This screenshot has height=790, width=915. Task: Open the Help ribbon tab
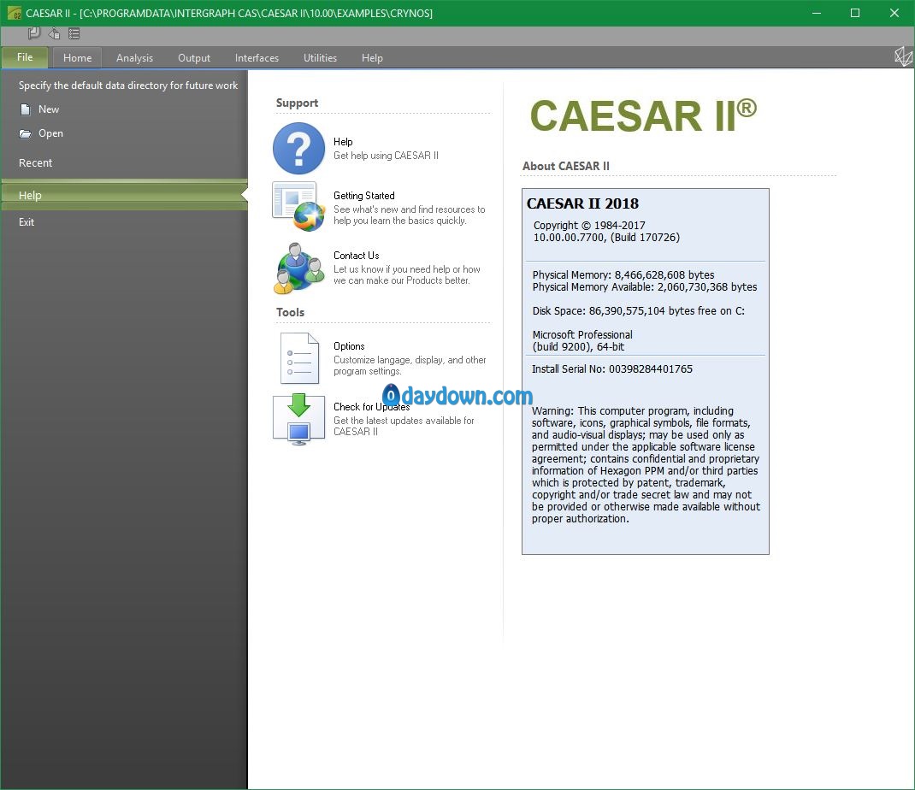coord(372,58)
